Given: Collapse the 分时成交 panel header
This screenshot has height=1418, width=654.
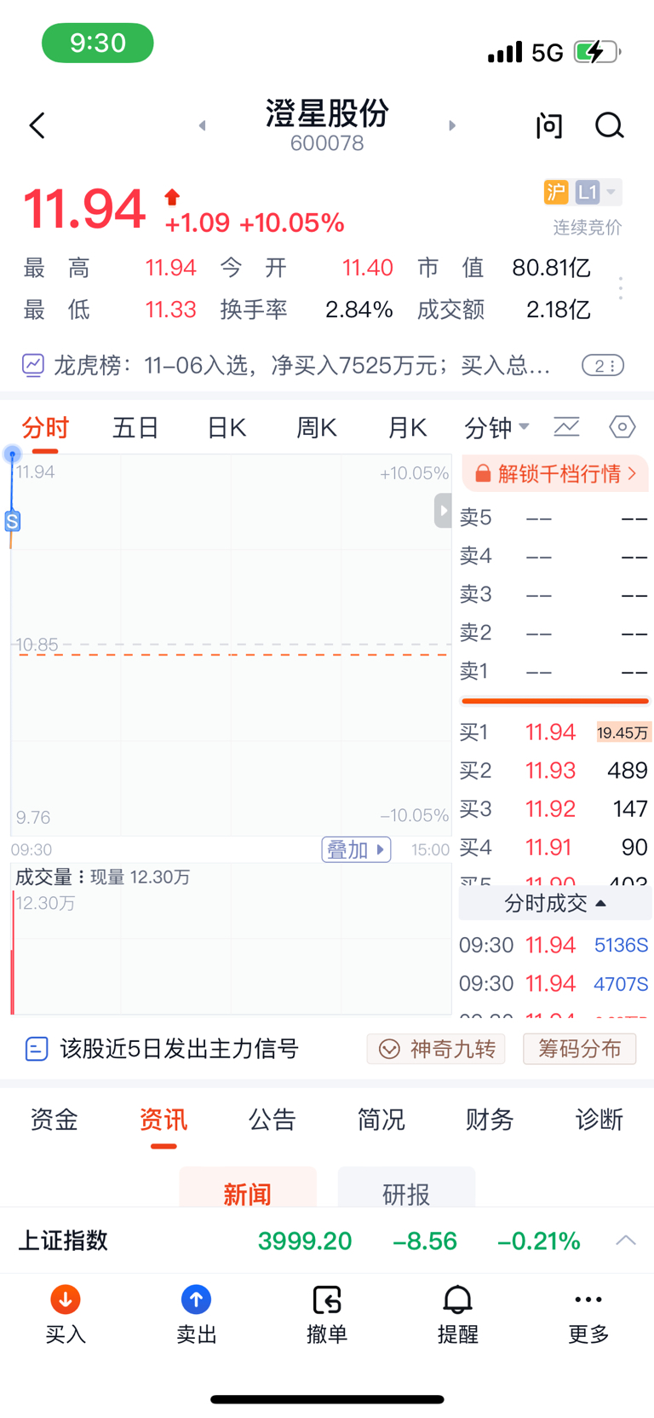Looking at the screenshot, I should tap(555, 904).
